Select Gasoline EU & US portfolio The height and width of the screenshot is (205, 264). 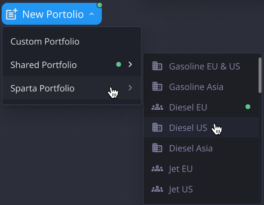[204, 66]
